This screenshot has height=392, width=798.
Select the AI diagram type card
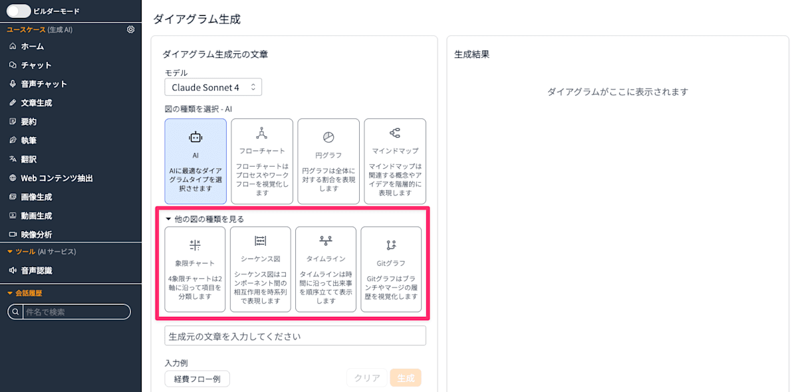click(x=196, y=161)
